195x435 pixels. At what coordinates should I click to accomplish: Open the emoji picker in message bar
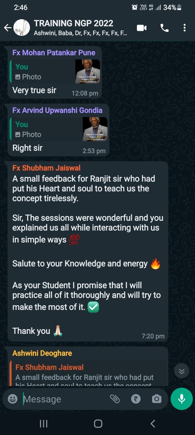point(13,399)
